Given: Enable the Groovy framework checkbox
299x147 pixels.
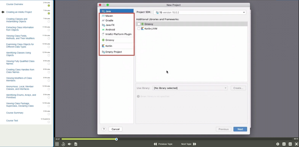Looking at the screenshot, I should [x=139, y=24].
